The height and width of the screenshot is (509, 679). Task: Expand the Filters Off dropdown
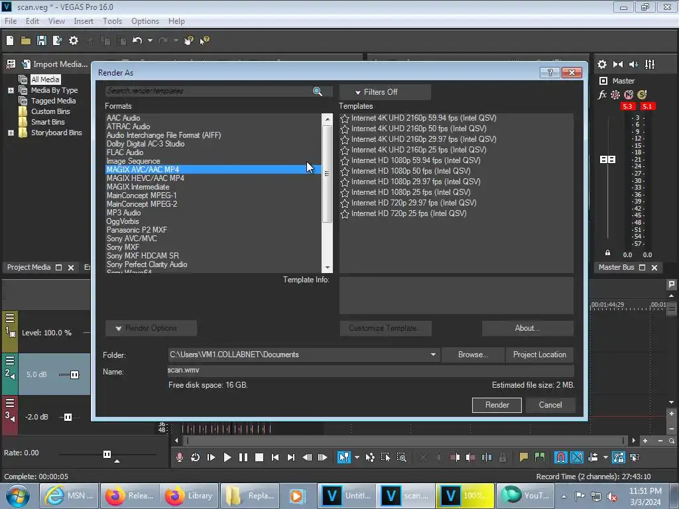[x=385, y=92]
